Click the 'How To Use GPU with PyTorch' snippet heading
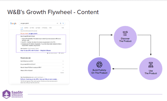The width and height of the screenshot is (167, 101). pyautogui.click(x=28, y=36)
